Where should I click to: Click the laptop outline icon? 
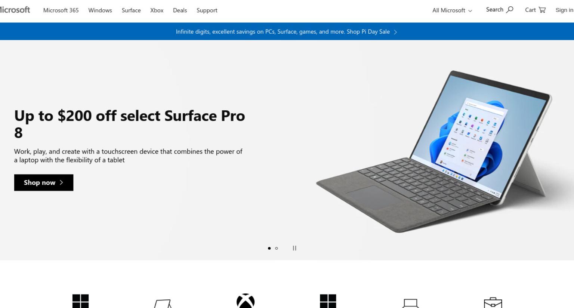click(410, 303)
